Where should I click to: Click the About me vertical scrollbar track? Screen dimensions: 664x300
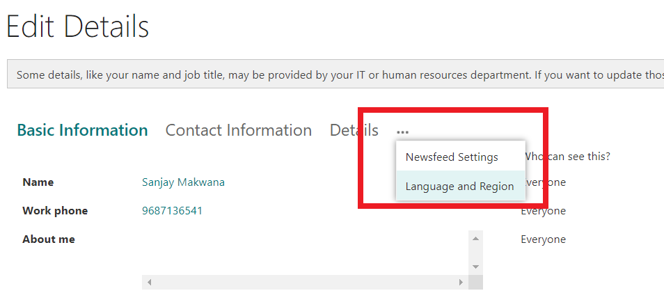(475, 253)
